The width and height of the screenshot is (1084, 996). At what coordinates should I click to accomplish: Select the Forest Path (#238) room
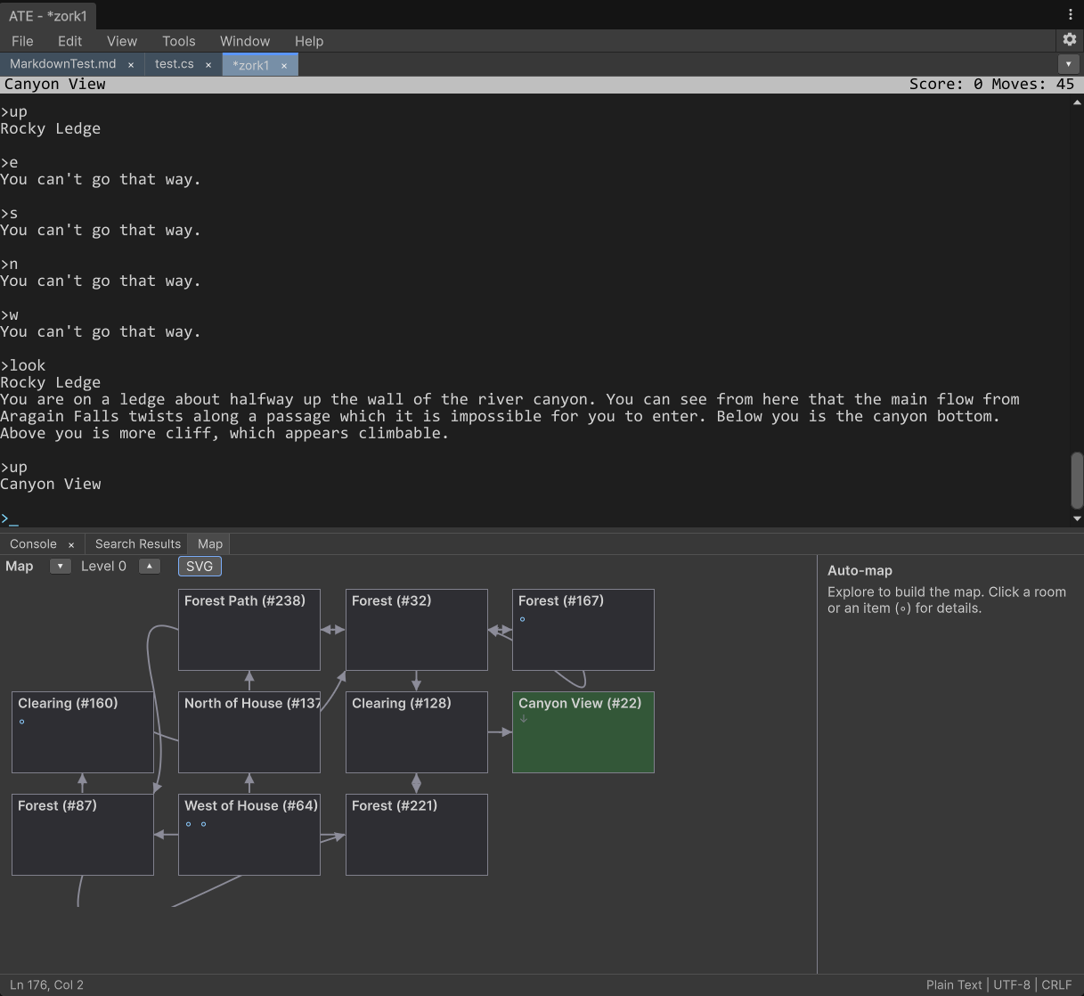point(249,630)
